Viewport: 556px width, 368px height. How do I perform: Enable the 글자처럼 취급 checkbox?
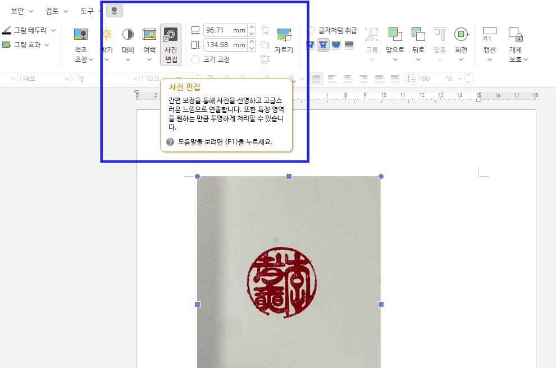pyautogui.click(x=311, y=31)
